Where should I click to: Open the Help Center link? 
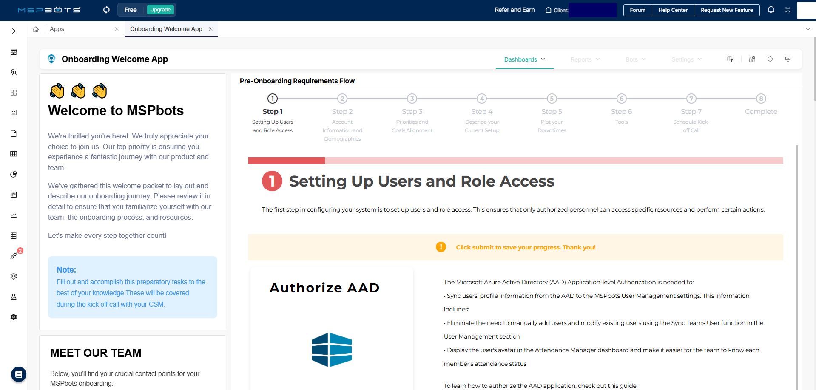point(673,10)
